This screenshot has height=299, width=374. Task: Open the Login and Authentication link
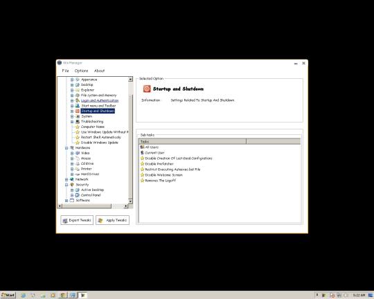pyautogui.click(x=100, y=100)
